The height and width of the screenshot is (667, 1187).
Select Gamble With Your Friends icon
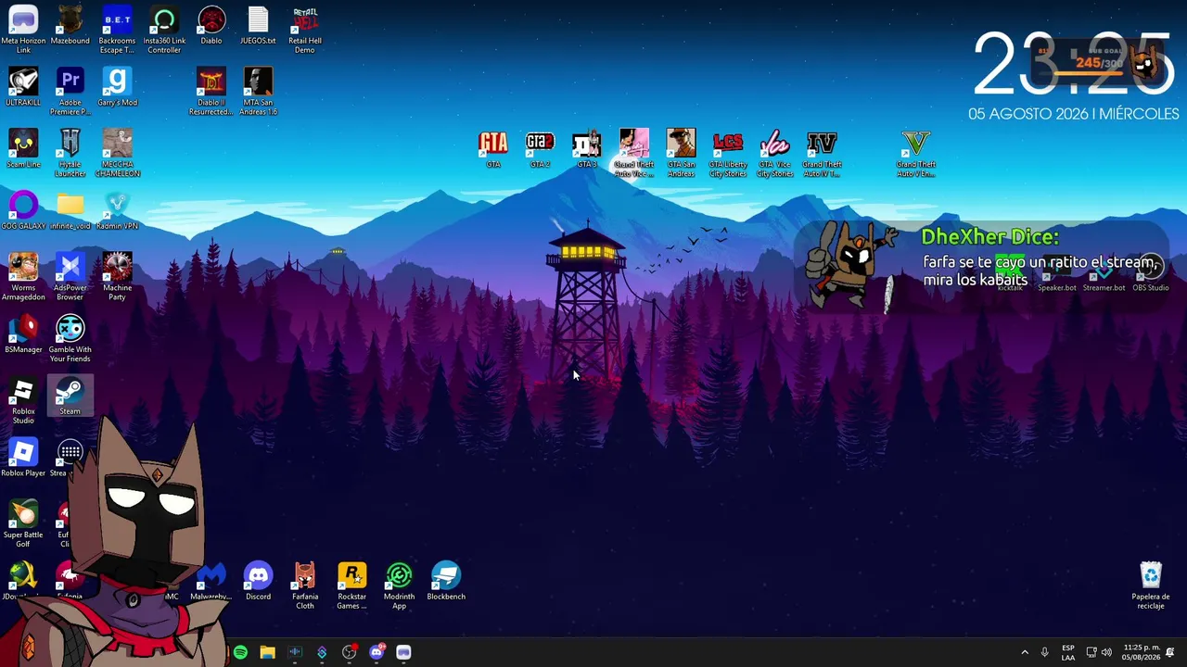pos(70,339)
